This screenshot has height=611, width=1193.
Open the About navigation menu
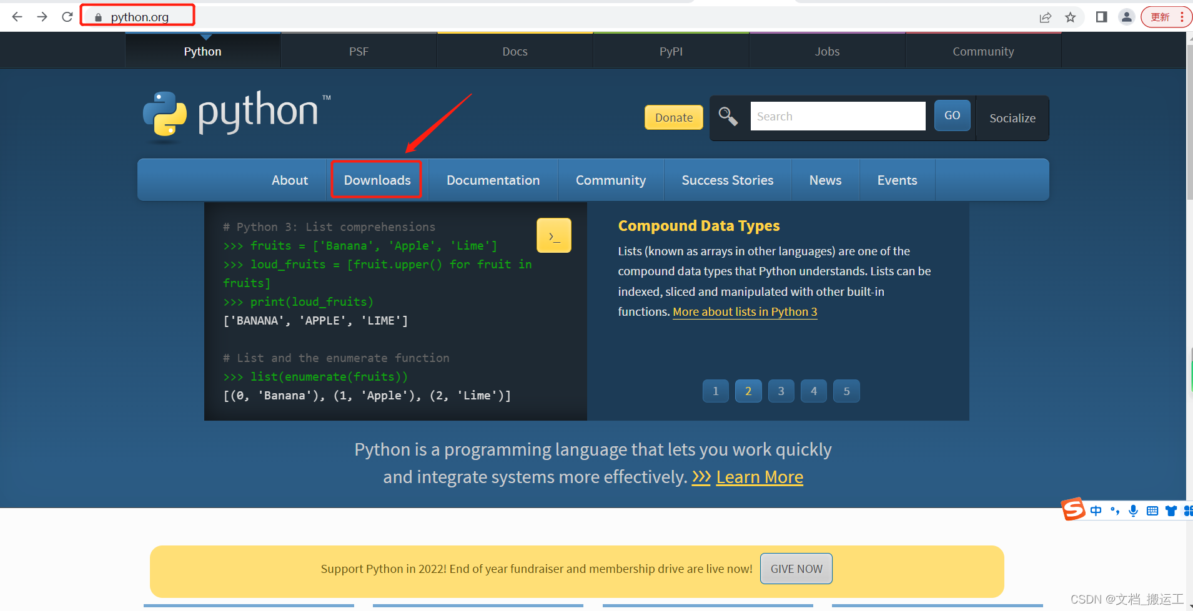pos(290,180)
